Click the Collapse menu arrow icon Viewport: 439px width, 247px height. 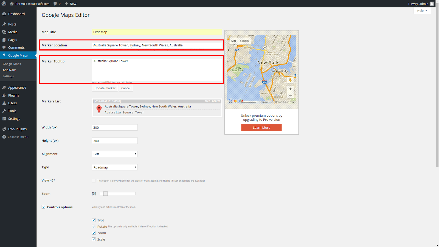(4, 137)
